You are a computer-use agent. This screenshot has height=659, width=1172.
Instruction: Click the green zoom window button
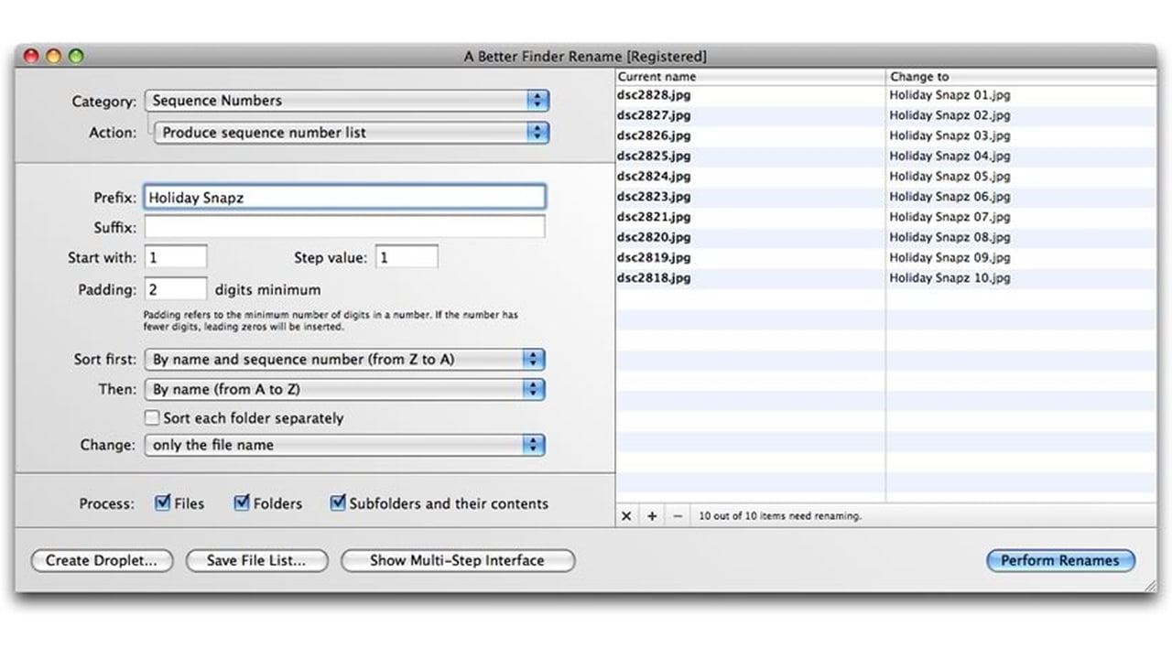click(x=76, y=56)
